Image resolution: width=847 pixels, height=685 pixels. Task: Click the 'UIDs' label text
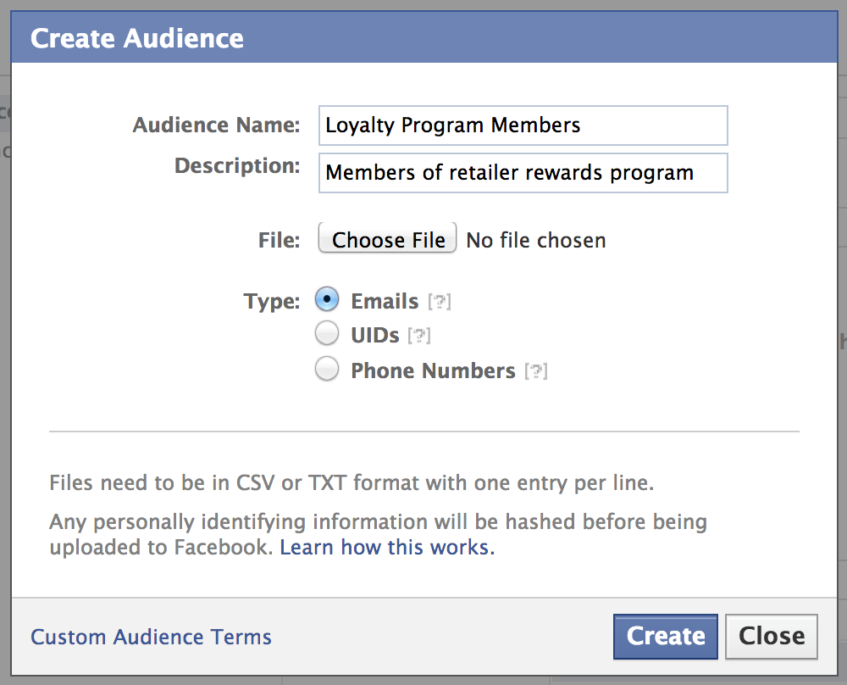(x=375, y=335)
